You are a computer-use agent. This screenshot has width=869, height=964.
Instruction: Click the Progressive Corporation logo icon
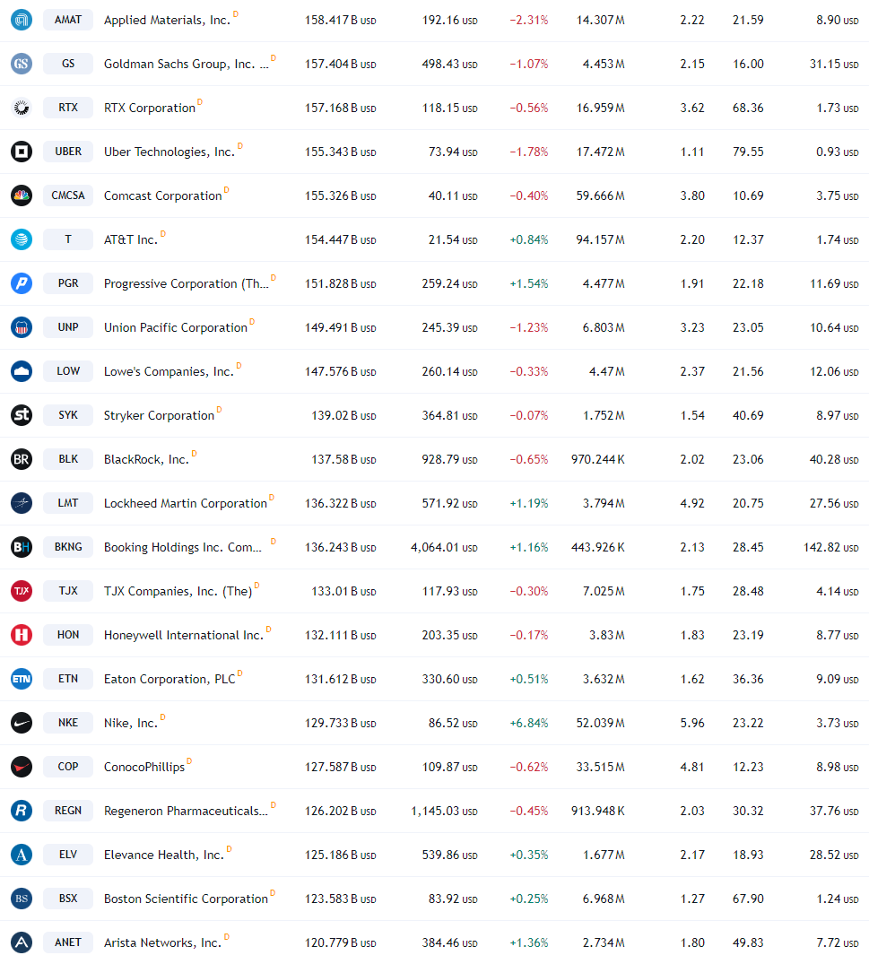pyautogui.click(x=22, y=283)
